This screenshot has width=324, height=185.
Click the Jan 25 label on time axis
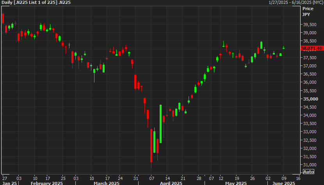point(9,183)
